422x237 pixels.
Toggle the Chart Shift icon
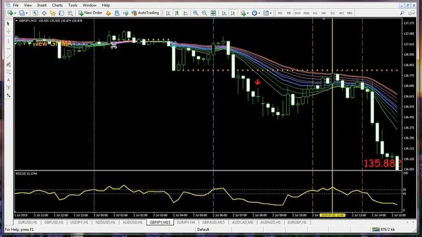[233, 13]
